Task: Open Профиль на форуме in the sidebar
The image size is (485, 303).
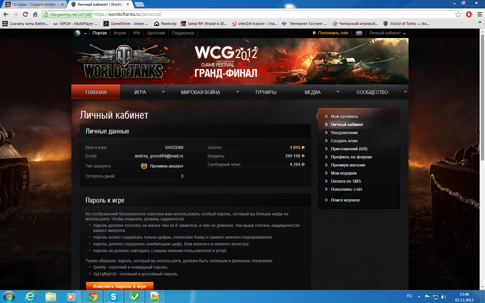Action: coord(352,157)
